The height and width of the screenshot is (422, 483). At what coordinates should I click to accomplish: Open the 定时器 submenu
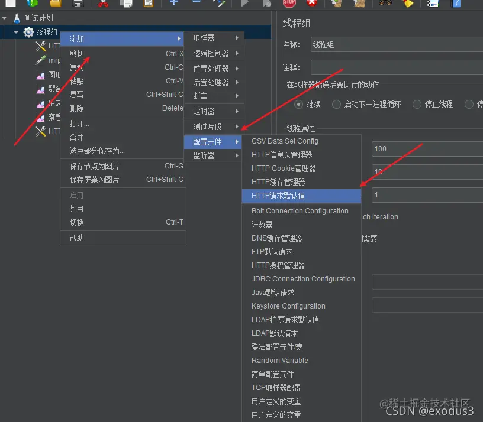click(204, 111)
